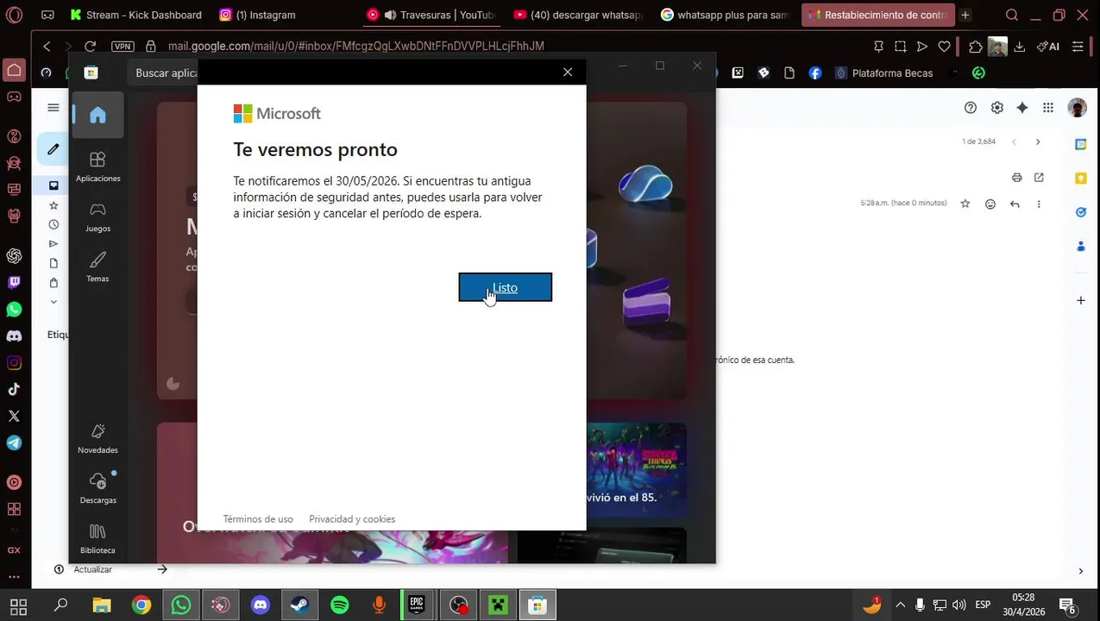Screen dimensions: 1100x621
Task: Open Google Tasks side panel icon
Action: point(1081,212)
